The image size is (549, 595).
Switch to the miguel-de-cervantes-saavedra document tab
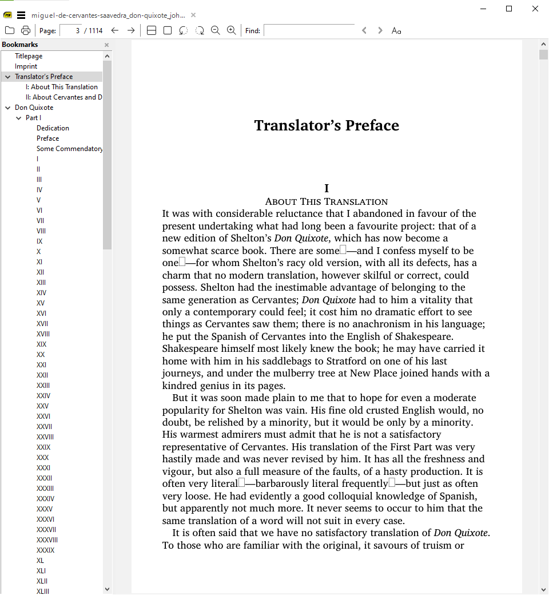[109, 15]
